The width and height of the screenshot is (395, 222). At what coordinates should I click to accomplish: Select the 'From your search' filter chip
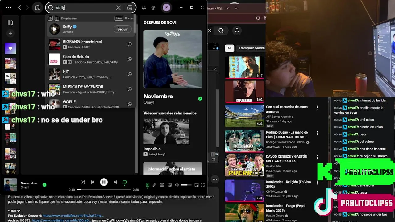[x=252, y=48]
